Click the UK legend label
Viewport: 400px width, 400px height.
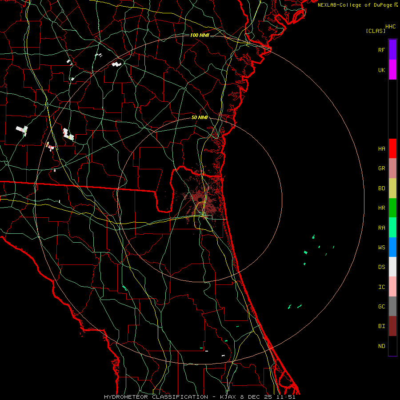coord(381,70)
